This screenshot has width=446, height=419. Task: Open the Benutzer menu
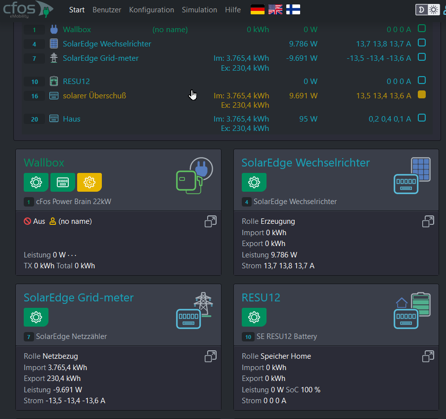tap(107, 10)
